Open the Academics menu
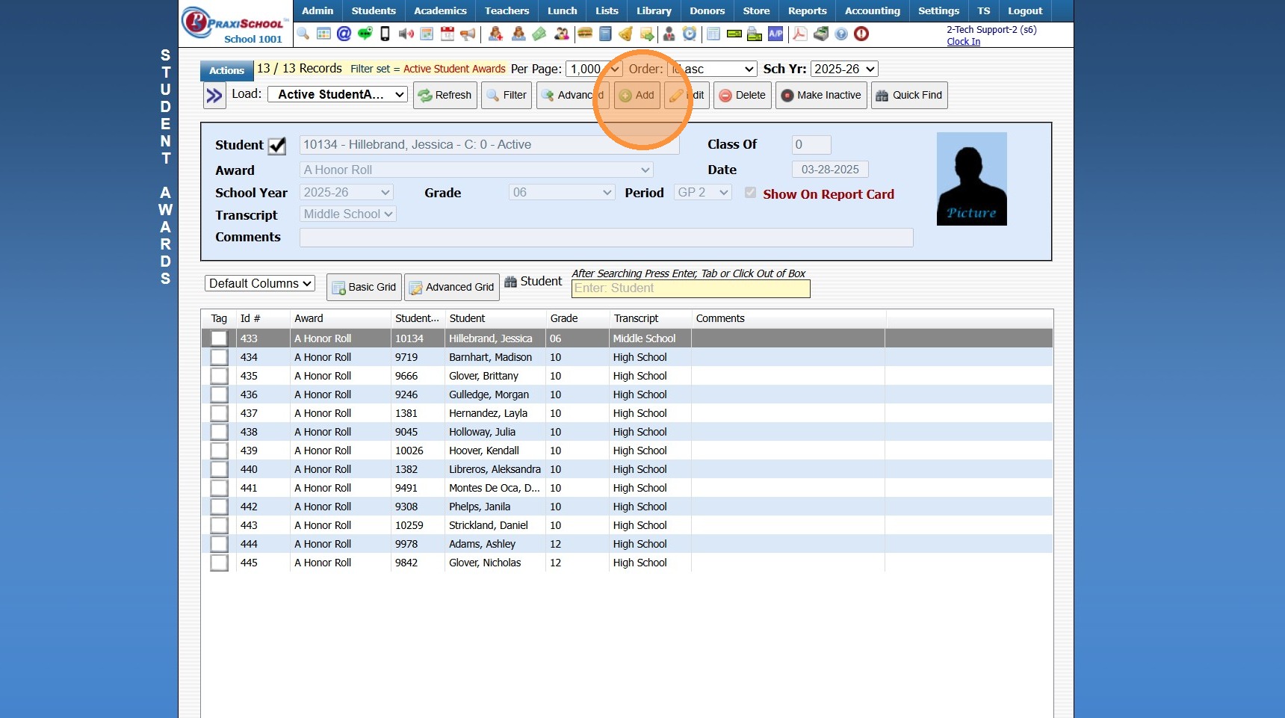 coord(440,10)
